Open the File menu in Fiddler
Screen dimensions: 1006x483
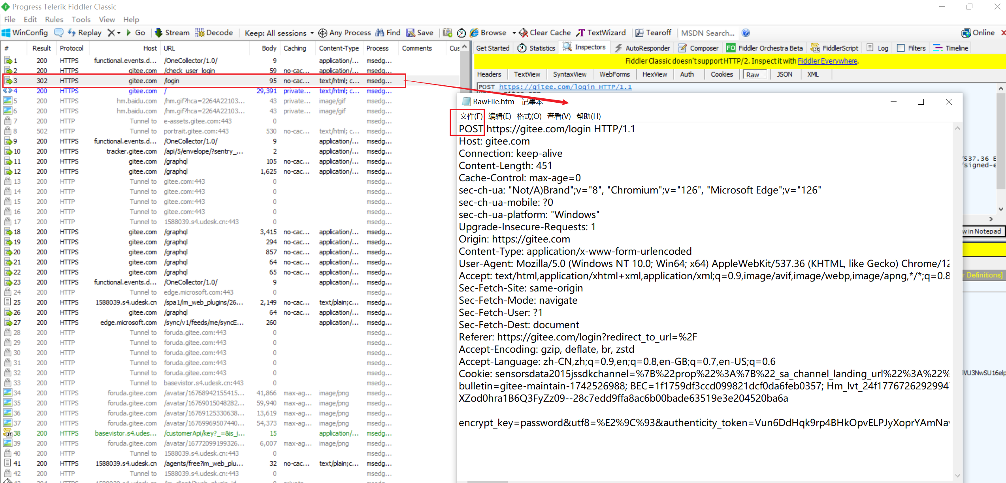tap(9, 19)
